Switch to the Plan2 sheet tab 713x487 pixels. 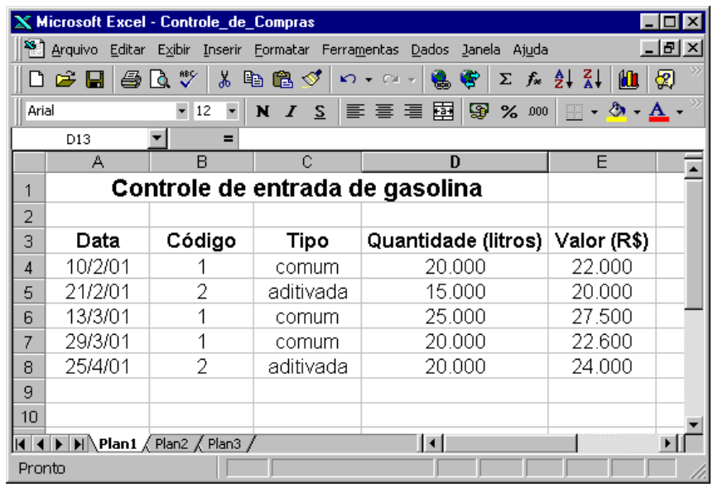coord(171,443)
